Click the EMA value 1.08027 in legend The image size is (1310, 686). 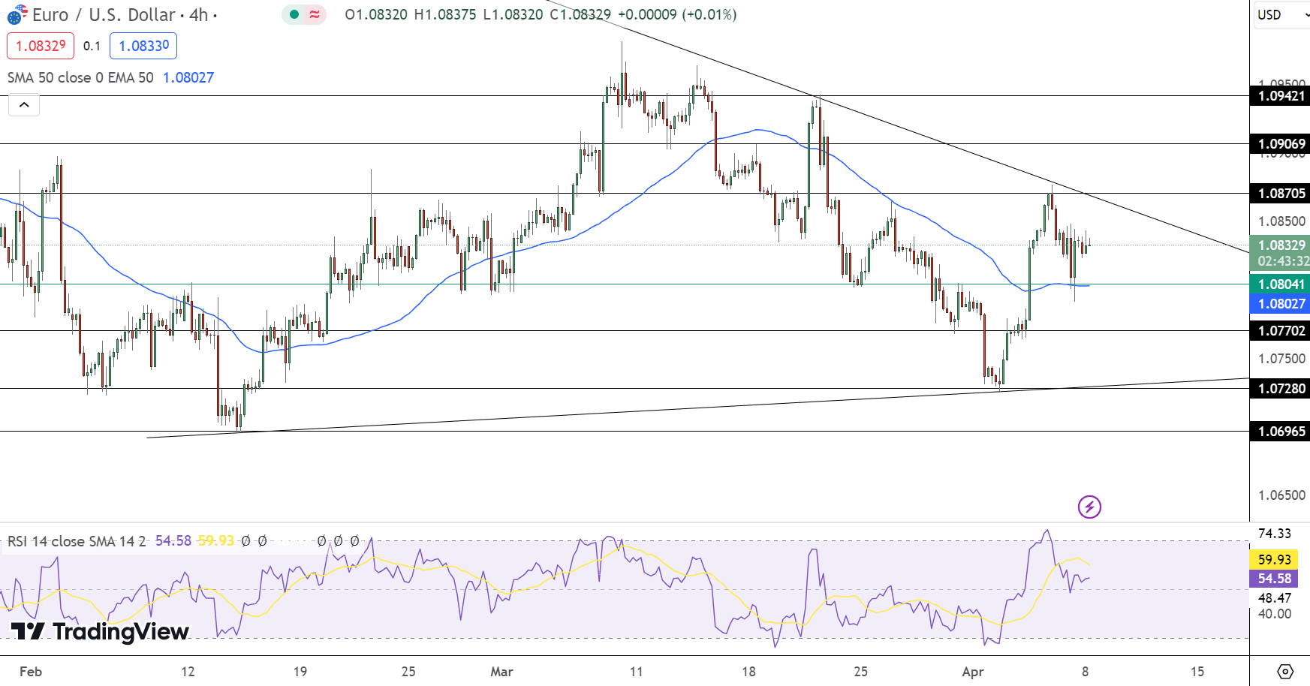pyautogui.click(x=188, y=77)
